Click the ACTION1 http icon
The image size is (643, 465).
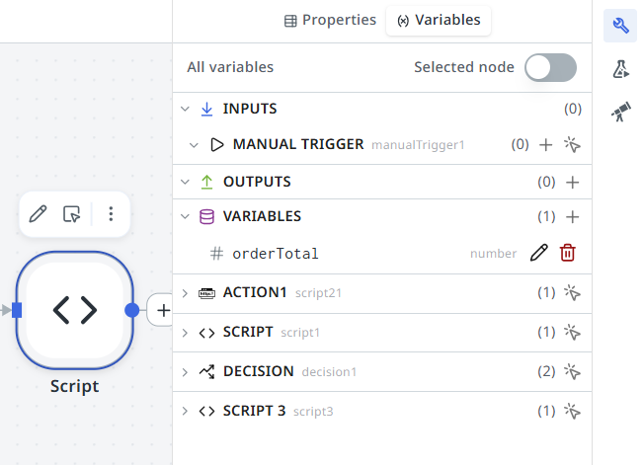206,293
